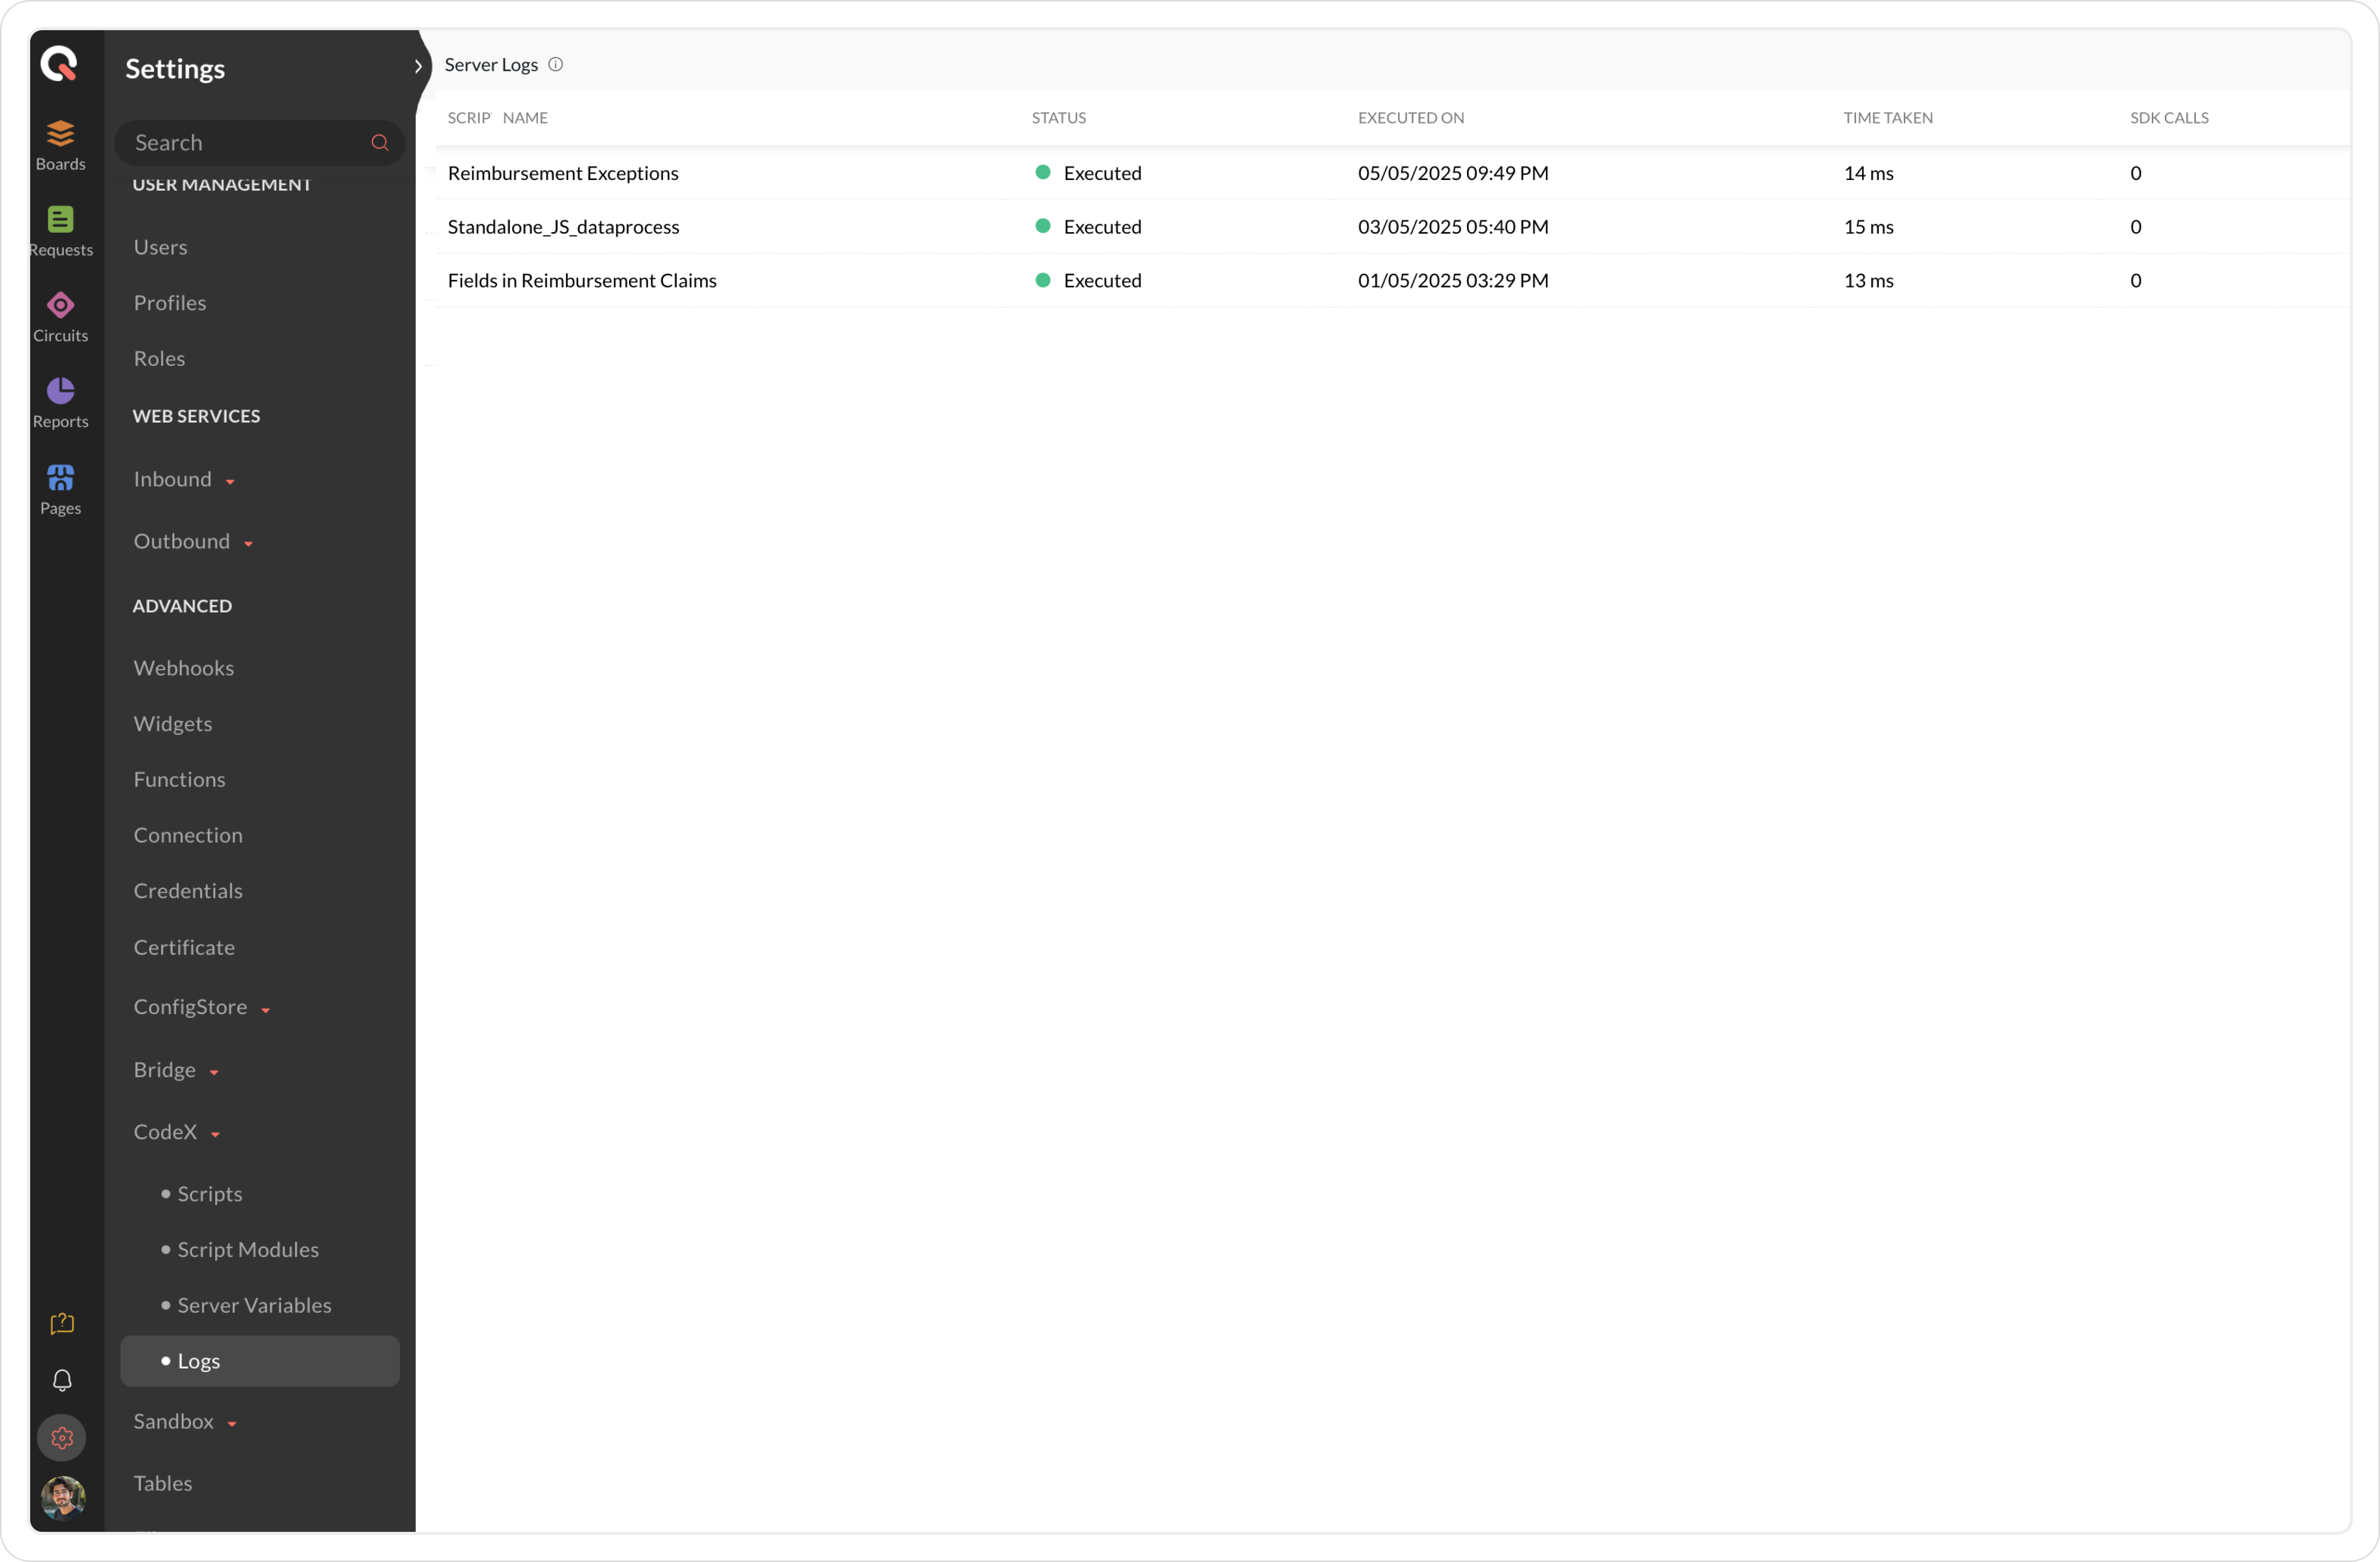Click into the Settings search field

click(x=245, y=143)
